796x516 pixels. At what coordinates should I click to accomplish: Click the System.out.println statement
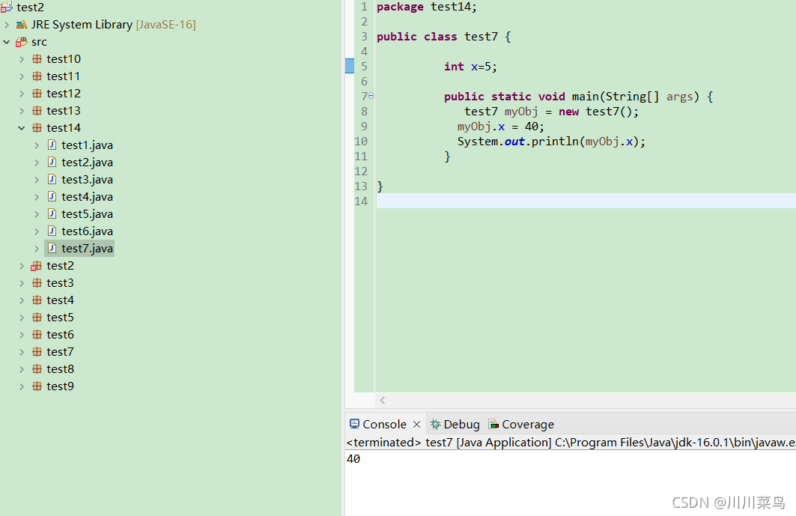point(551,142)
